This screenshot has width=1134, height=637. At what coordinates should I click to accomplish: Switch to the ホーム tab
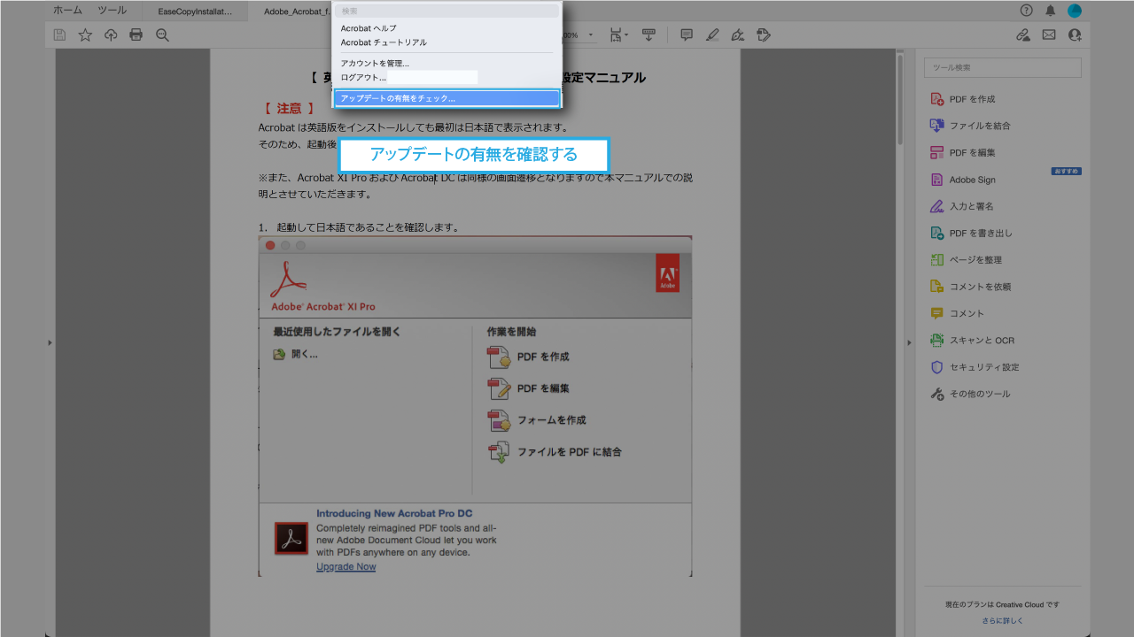(66, 10)
